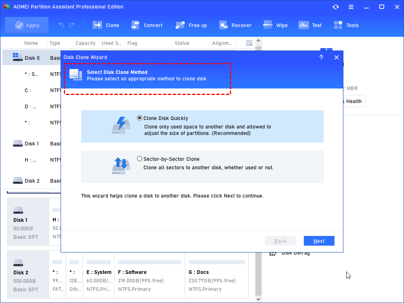Select Disk 2 row in partition list
The image size is (404, 303).
pyautogui.click(x=32, y=181)
